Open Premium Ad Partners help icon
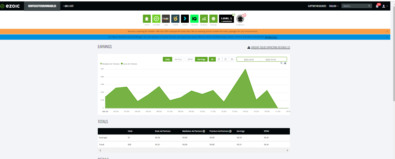The width and height of the screenshot is (395, 159). tap(230, 131)
